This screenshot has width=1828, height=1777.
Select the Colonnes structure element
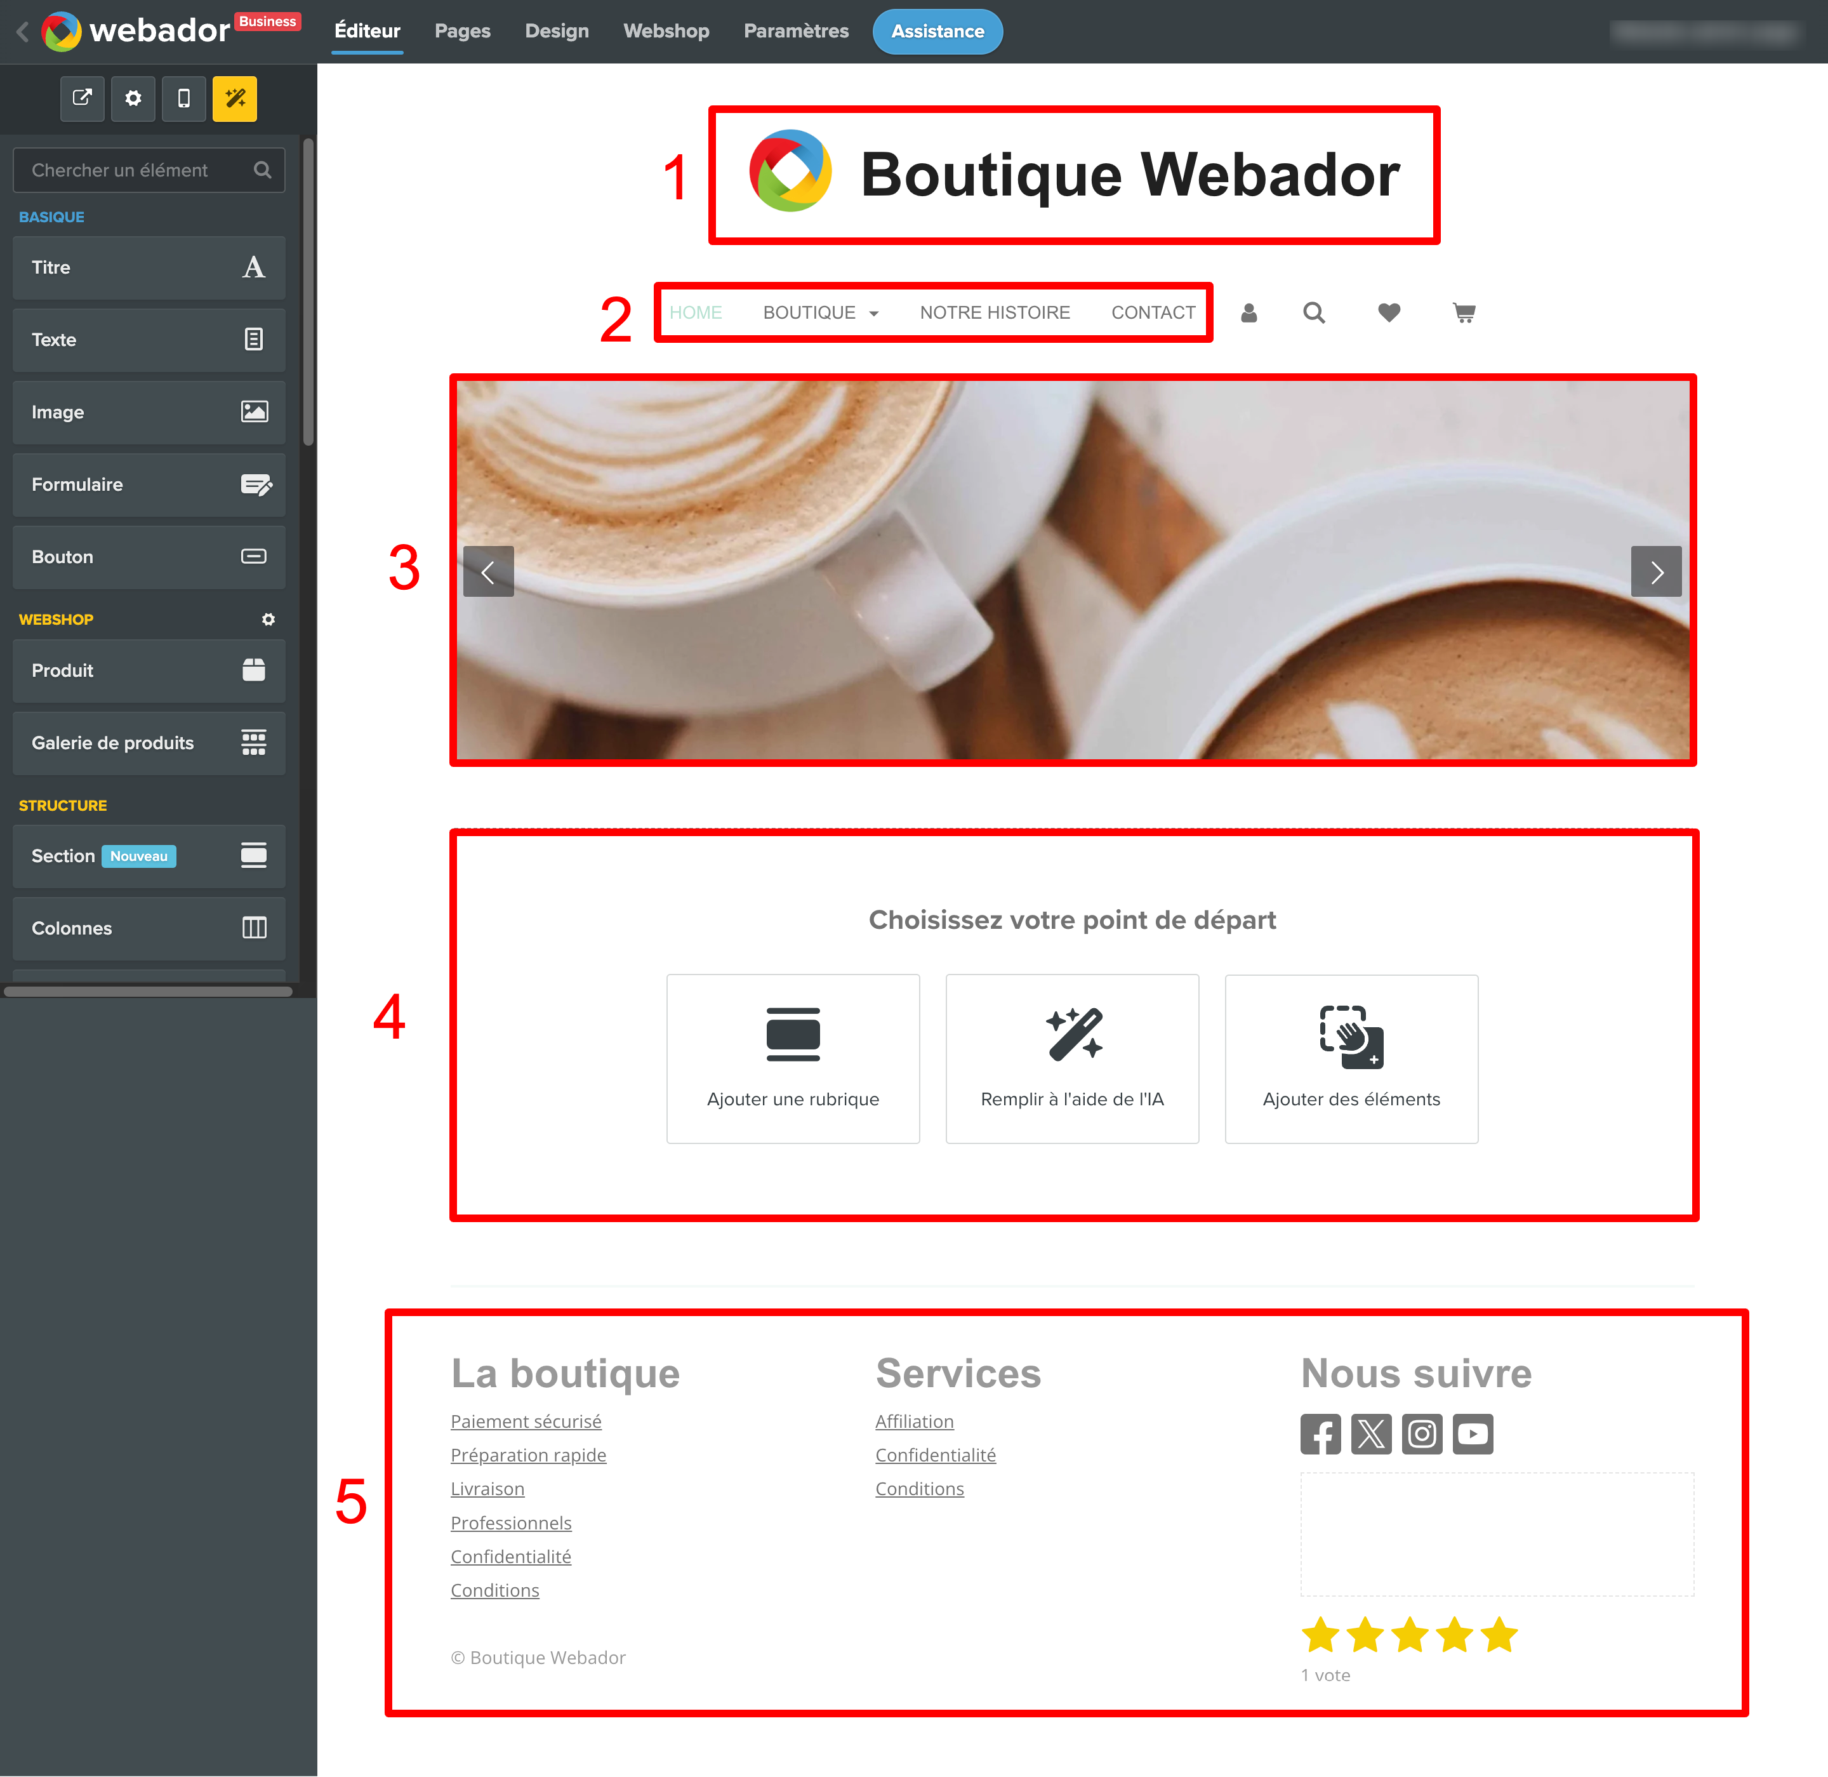149,929
